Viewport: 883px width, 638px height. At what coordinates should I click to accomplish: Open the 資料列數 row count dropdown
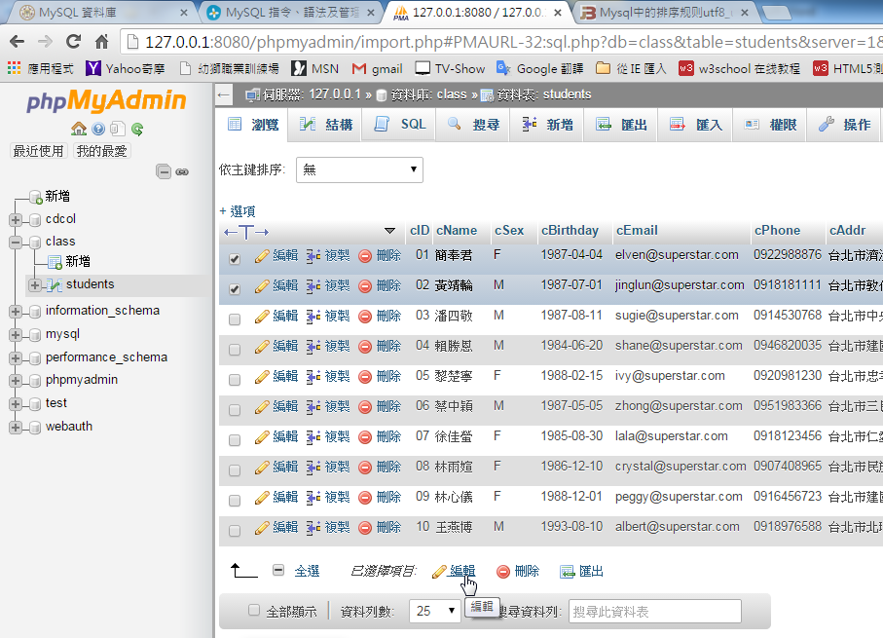click(x=435, y=611)
